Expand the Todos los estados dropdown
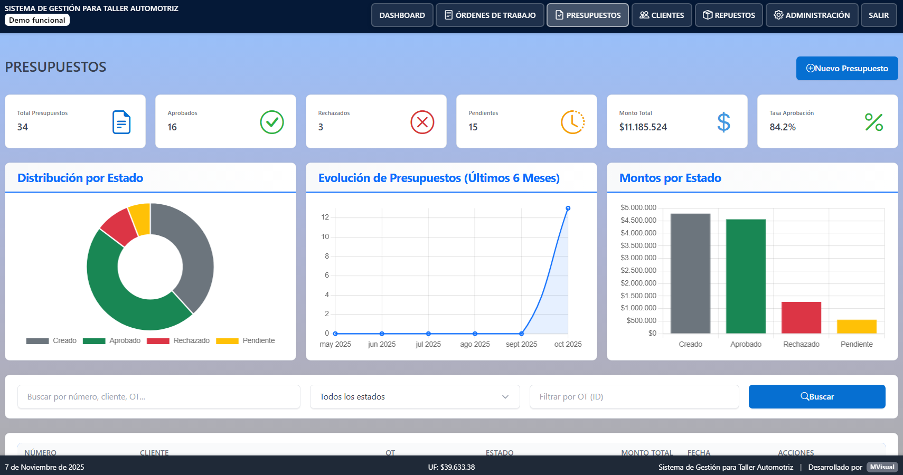The width and height of the screenshot is (903, 475). pyautogui.click(x=415, y=397)
